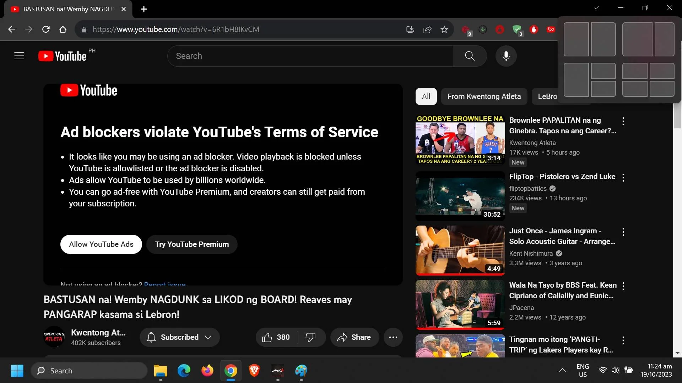
Task: Open volume control in system tray
Action: [616, 371]
